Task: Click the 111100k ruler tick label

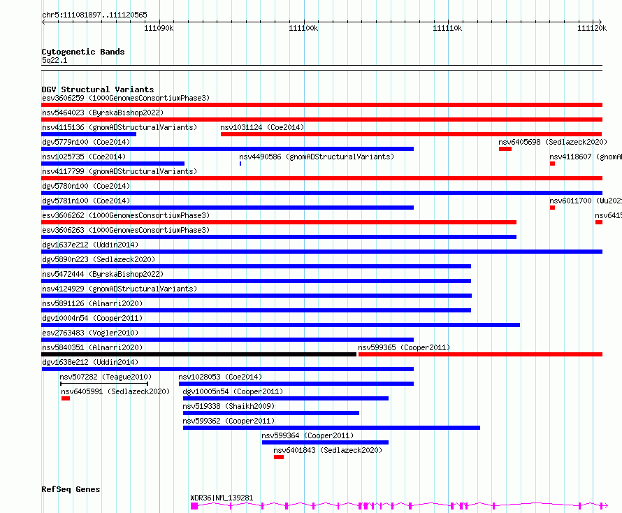Action: point(303,28)
